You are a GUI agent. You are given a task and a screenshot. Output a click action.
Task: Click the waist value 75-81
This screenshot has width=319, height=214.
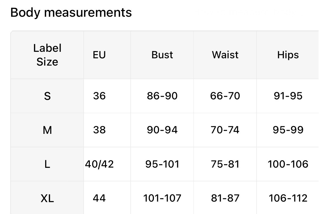(225, 164)
